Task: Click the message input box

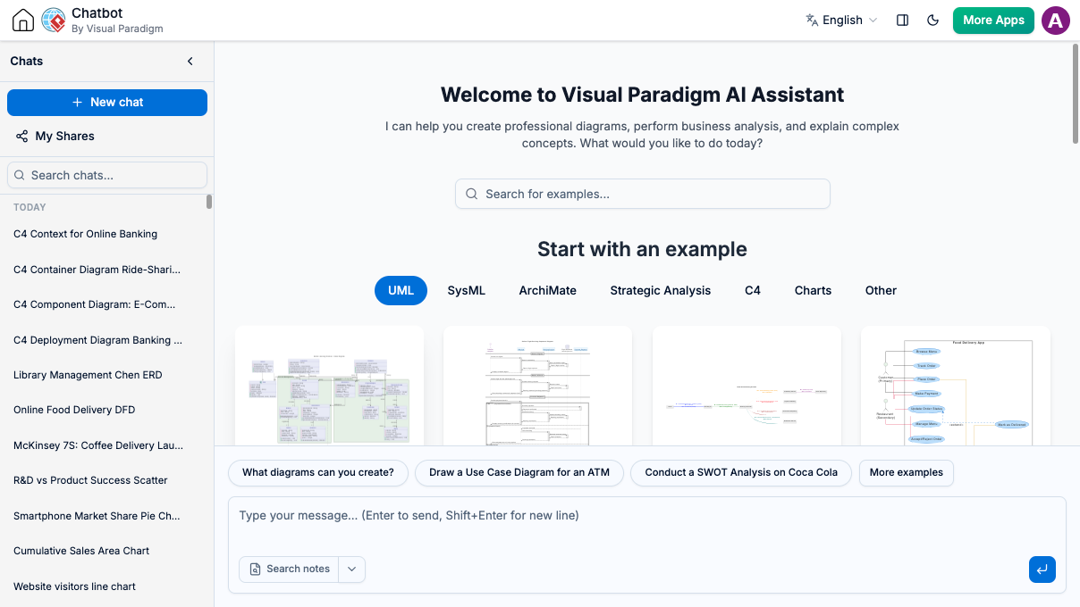Action: point(647,527)
